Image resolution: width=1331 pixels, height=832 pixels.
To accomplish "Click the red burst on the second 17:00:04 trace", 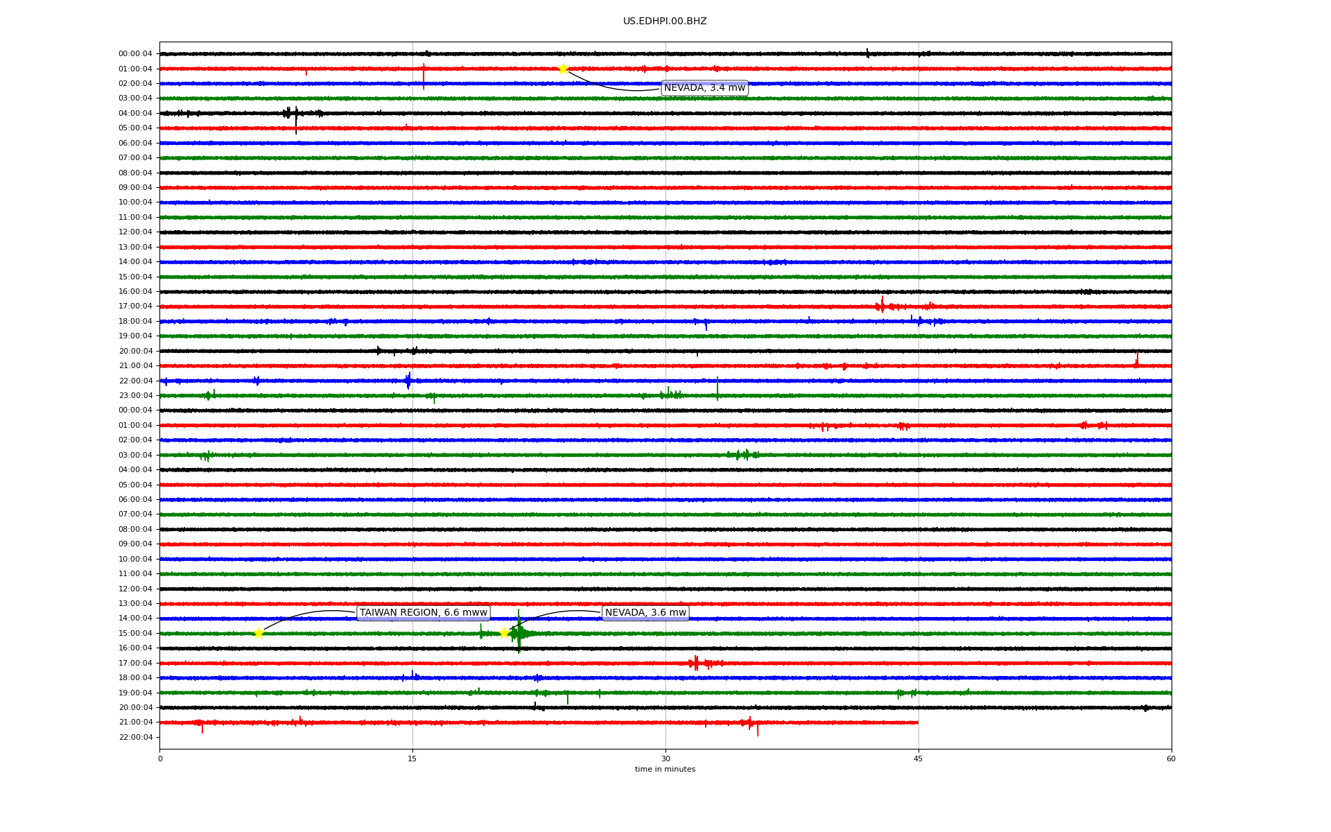I will (x=697, y=664).
